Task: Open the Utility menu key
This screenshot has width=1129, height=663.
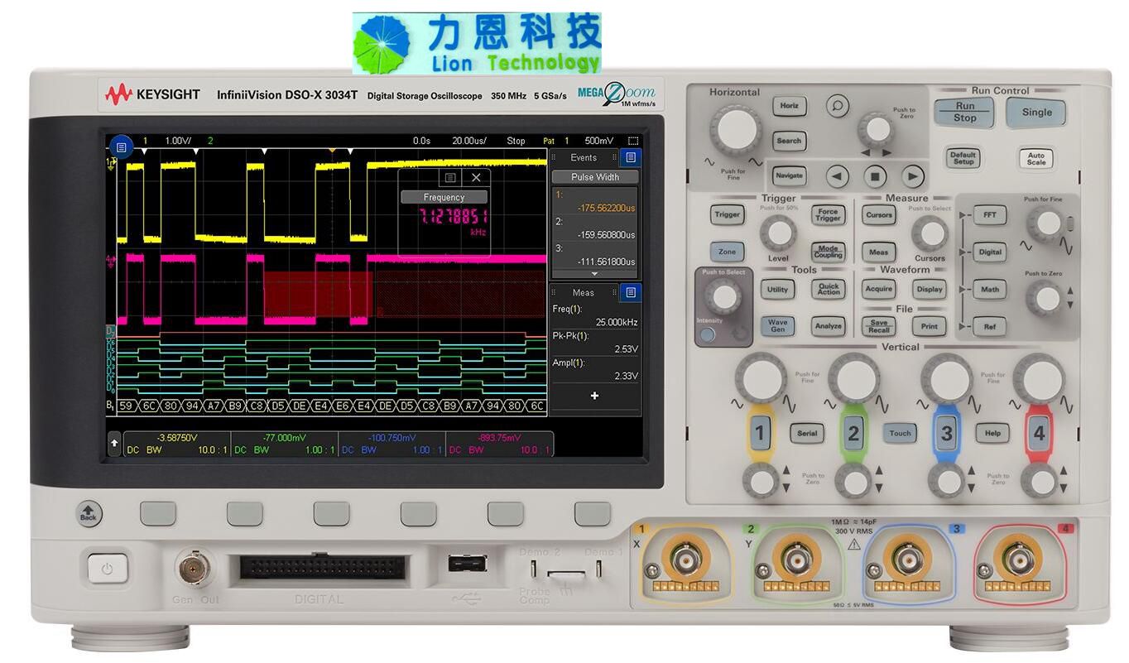Action: 777,289
